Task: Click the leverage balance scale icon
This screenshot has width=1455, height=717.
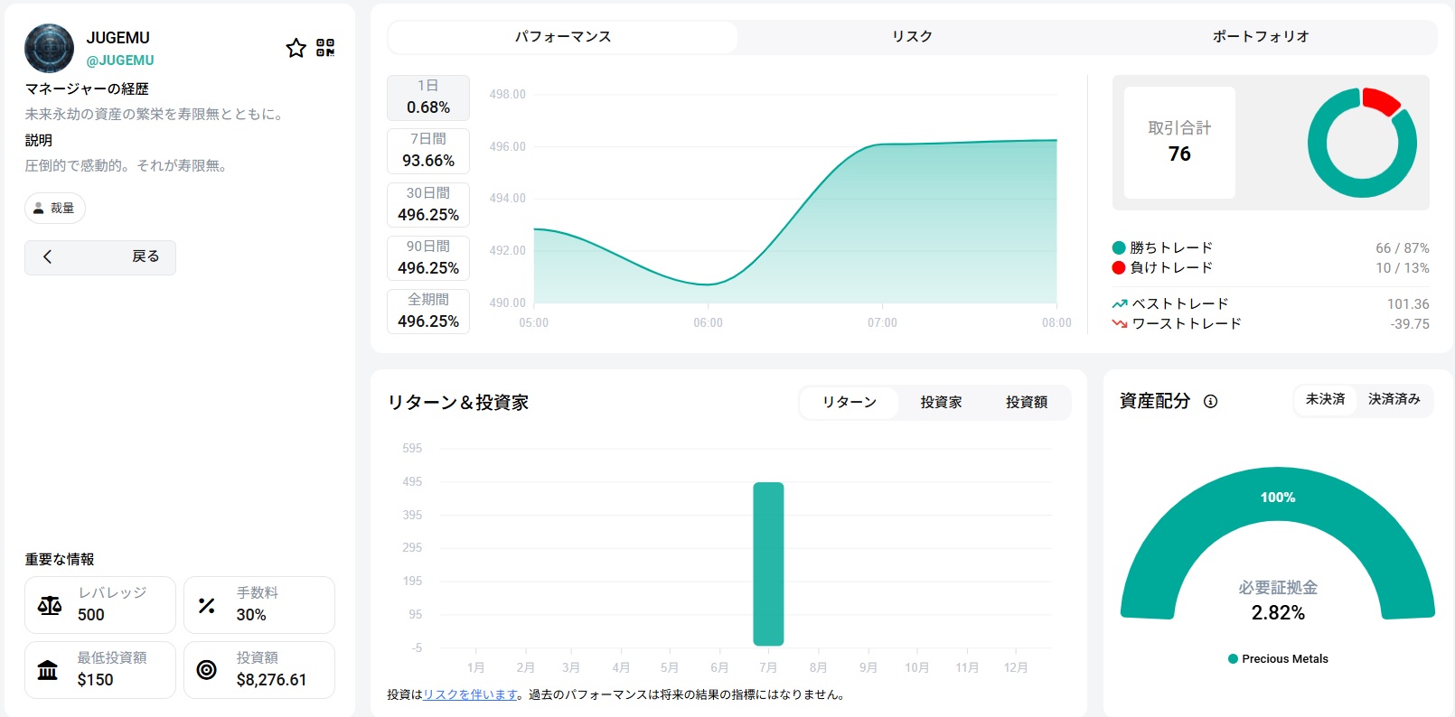Action: 50,605
